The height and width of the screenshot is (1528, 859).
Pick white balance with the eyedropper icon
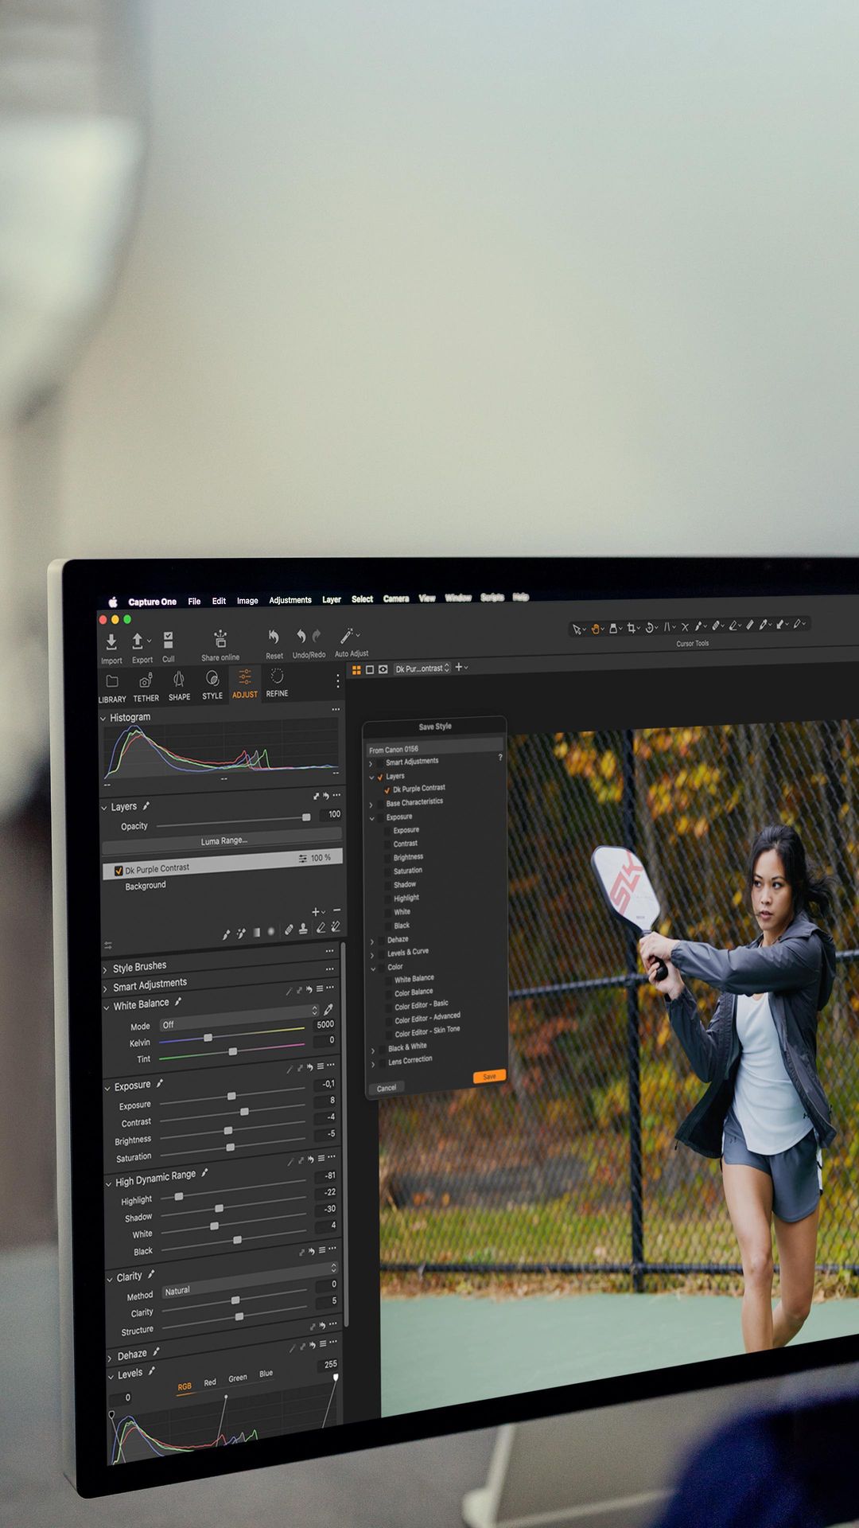tap(328, 1009)
